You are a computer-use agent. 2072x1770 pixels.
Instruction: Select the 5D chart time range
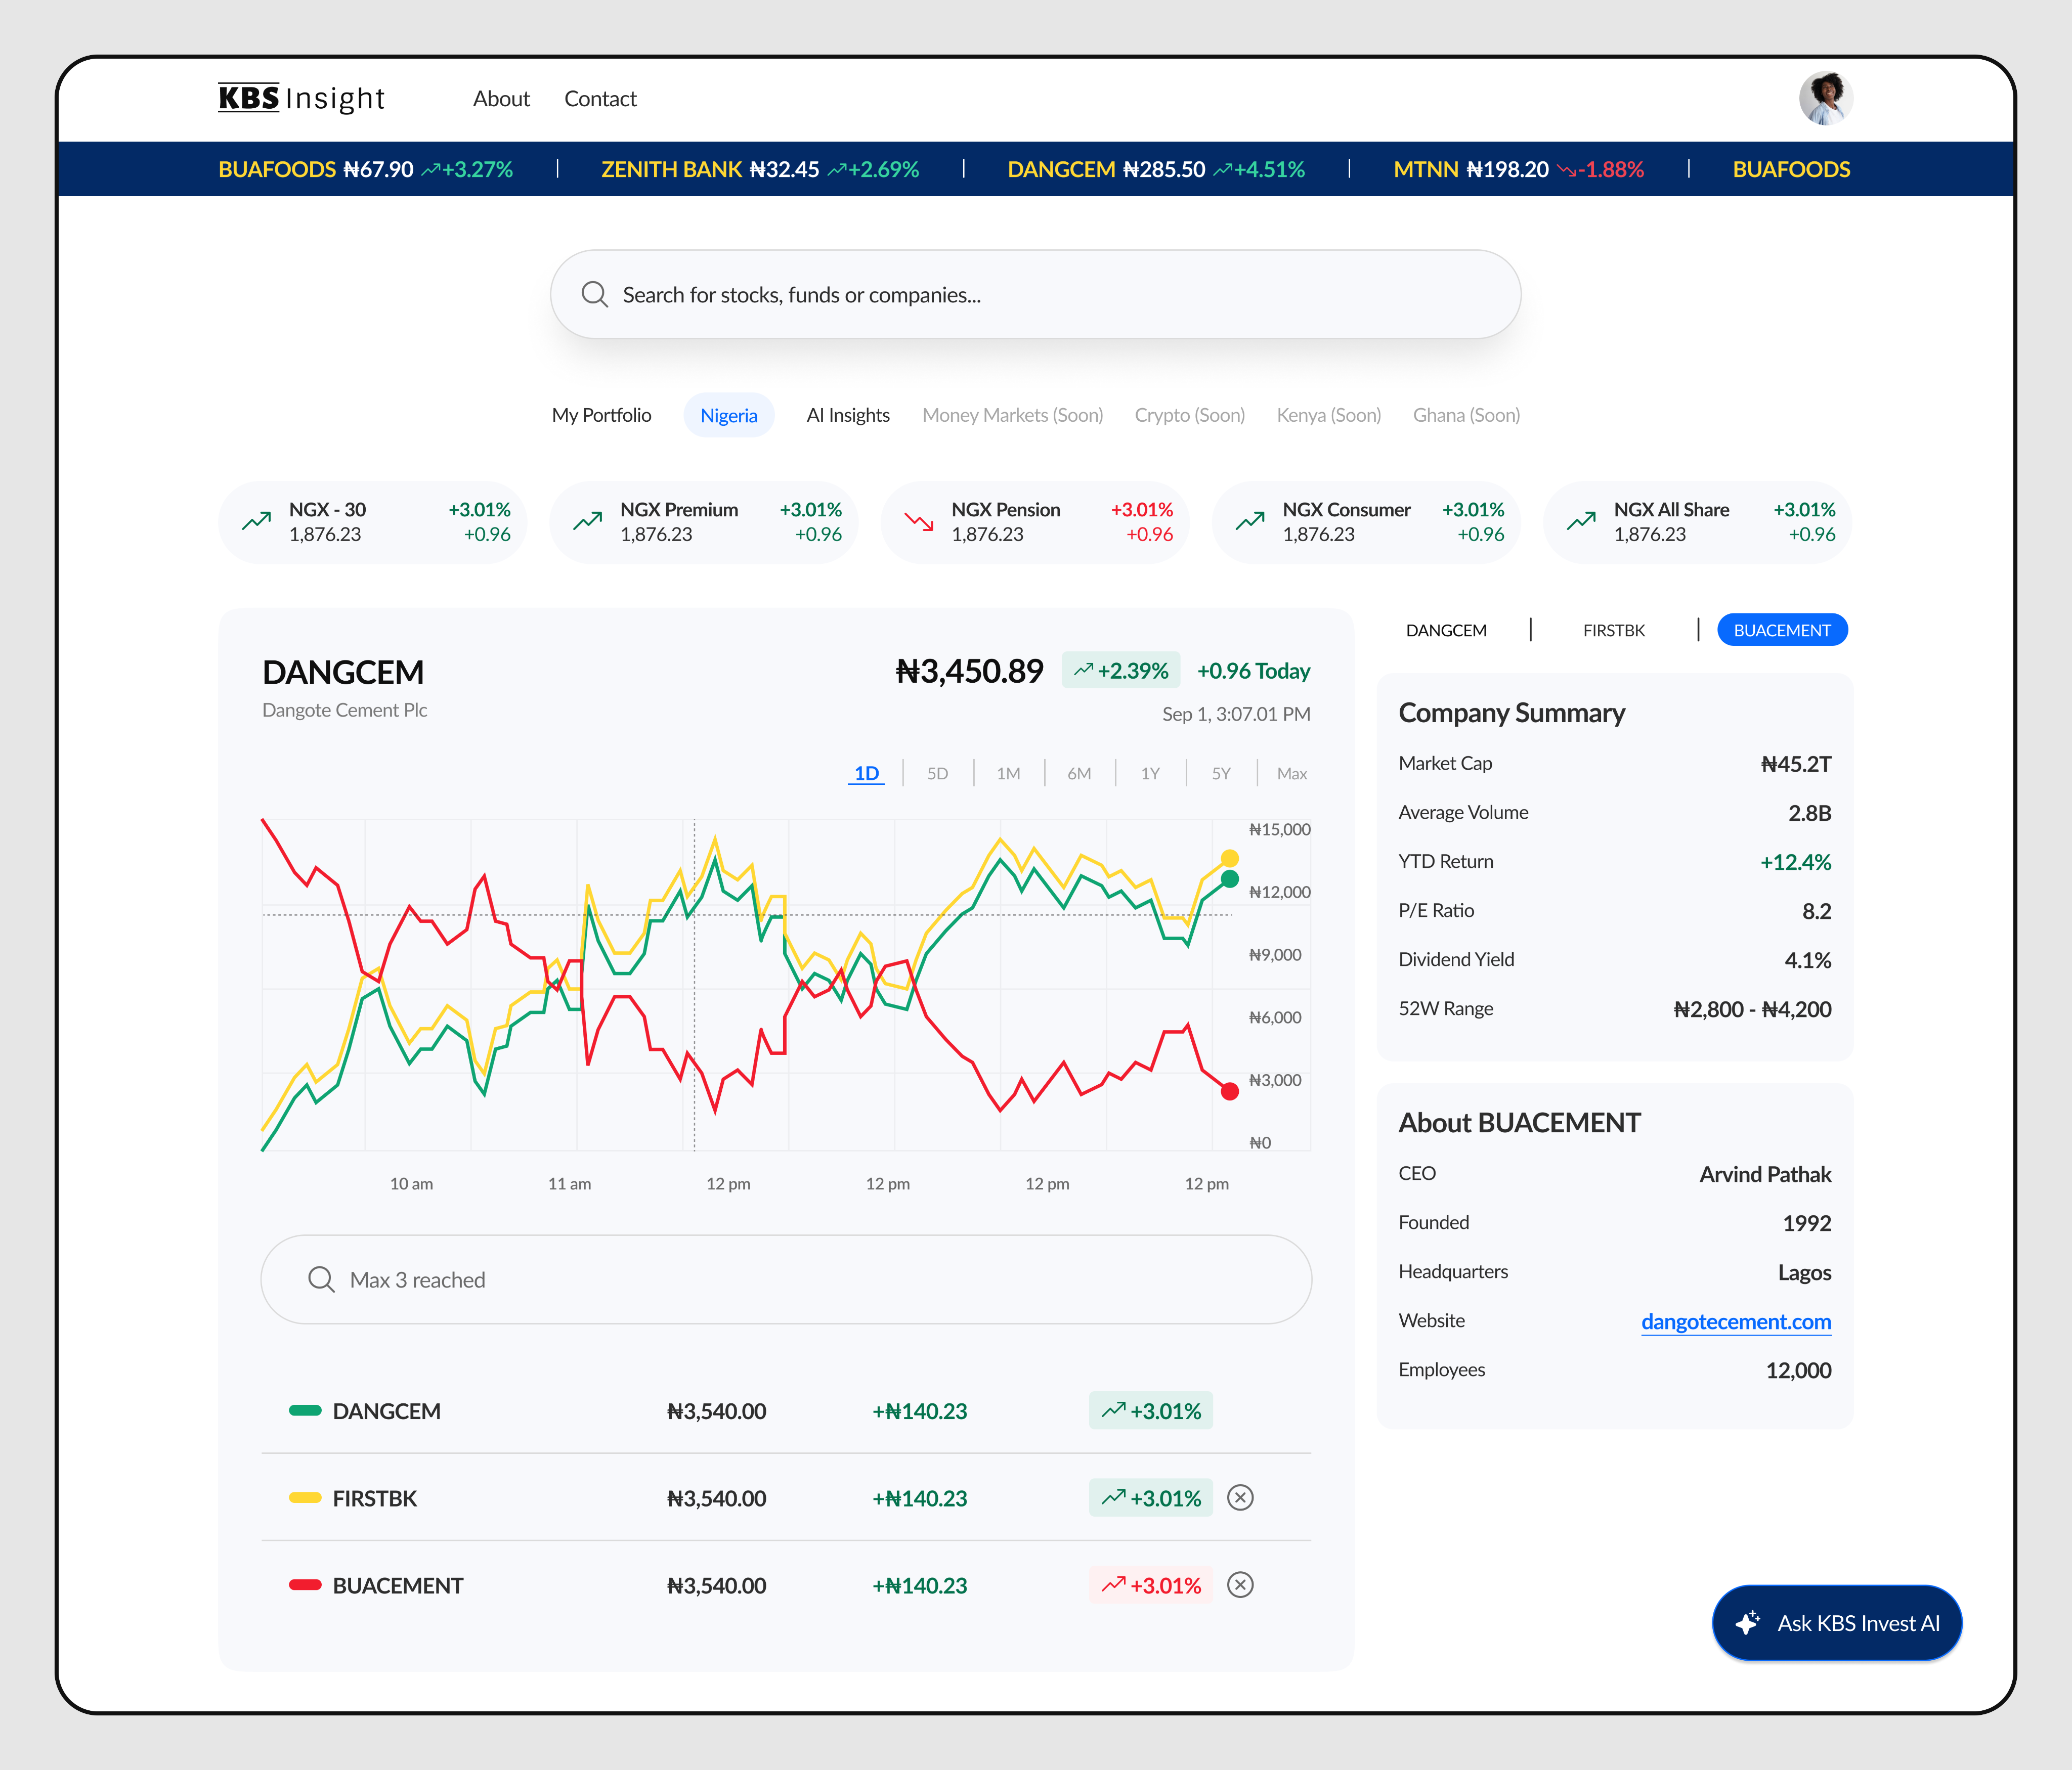click(x=937, y=774)
